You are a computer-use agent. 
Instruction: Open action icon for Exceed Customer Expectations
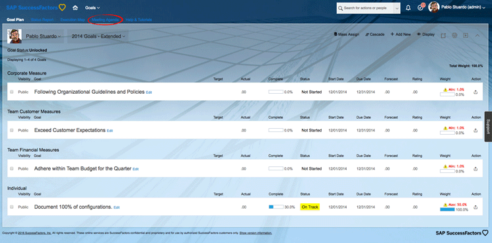coord(475,131)
